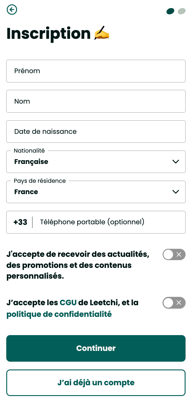The image size is (193, 402).
Task: Open the politique de confidentialité link
Action: [x=59, y=314]
